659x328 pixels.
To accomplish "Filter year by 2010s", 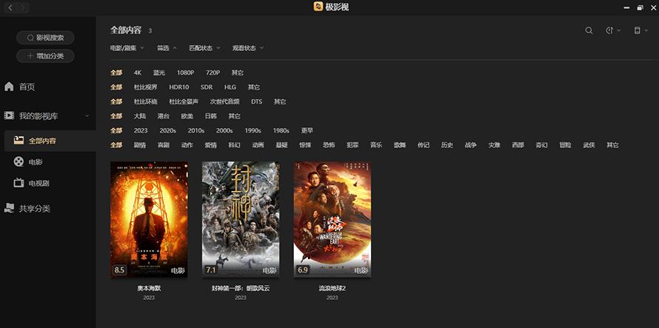I will [x=196, y=130].
